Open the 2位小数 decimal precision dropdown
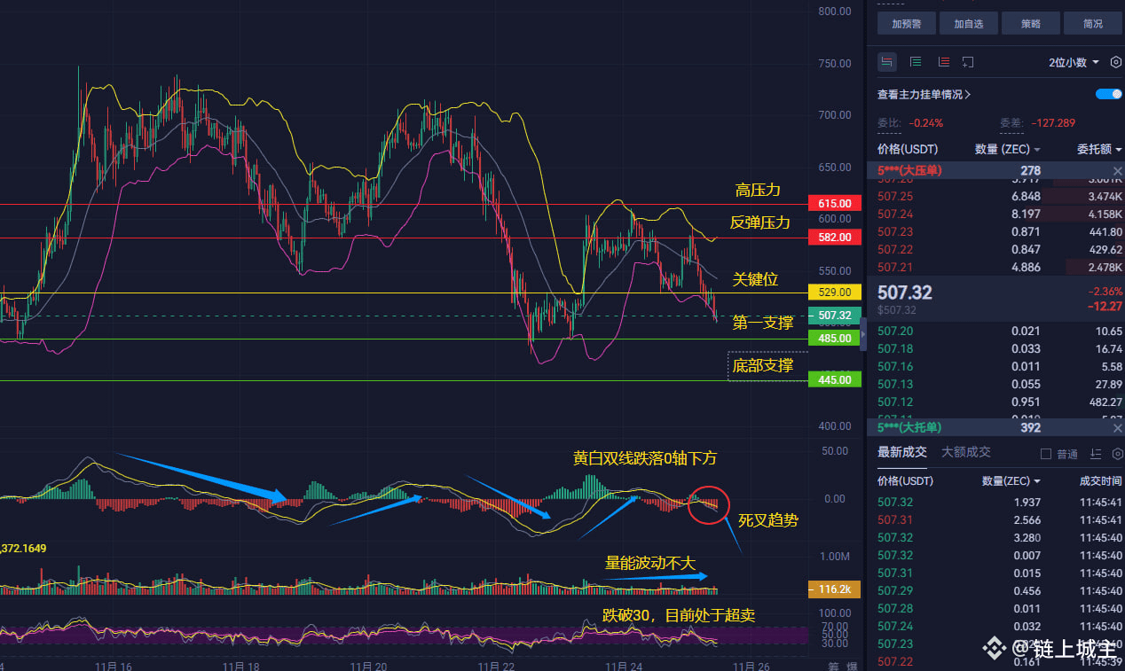Image resolution: width=1125 pixels, height=671 pixels. coord(1074,62)
